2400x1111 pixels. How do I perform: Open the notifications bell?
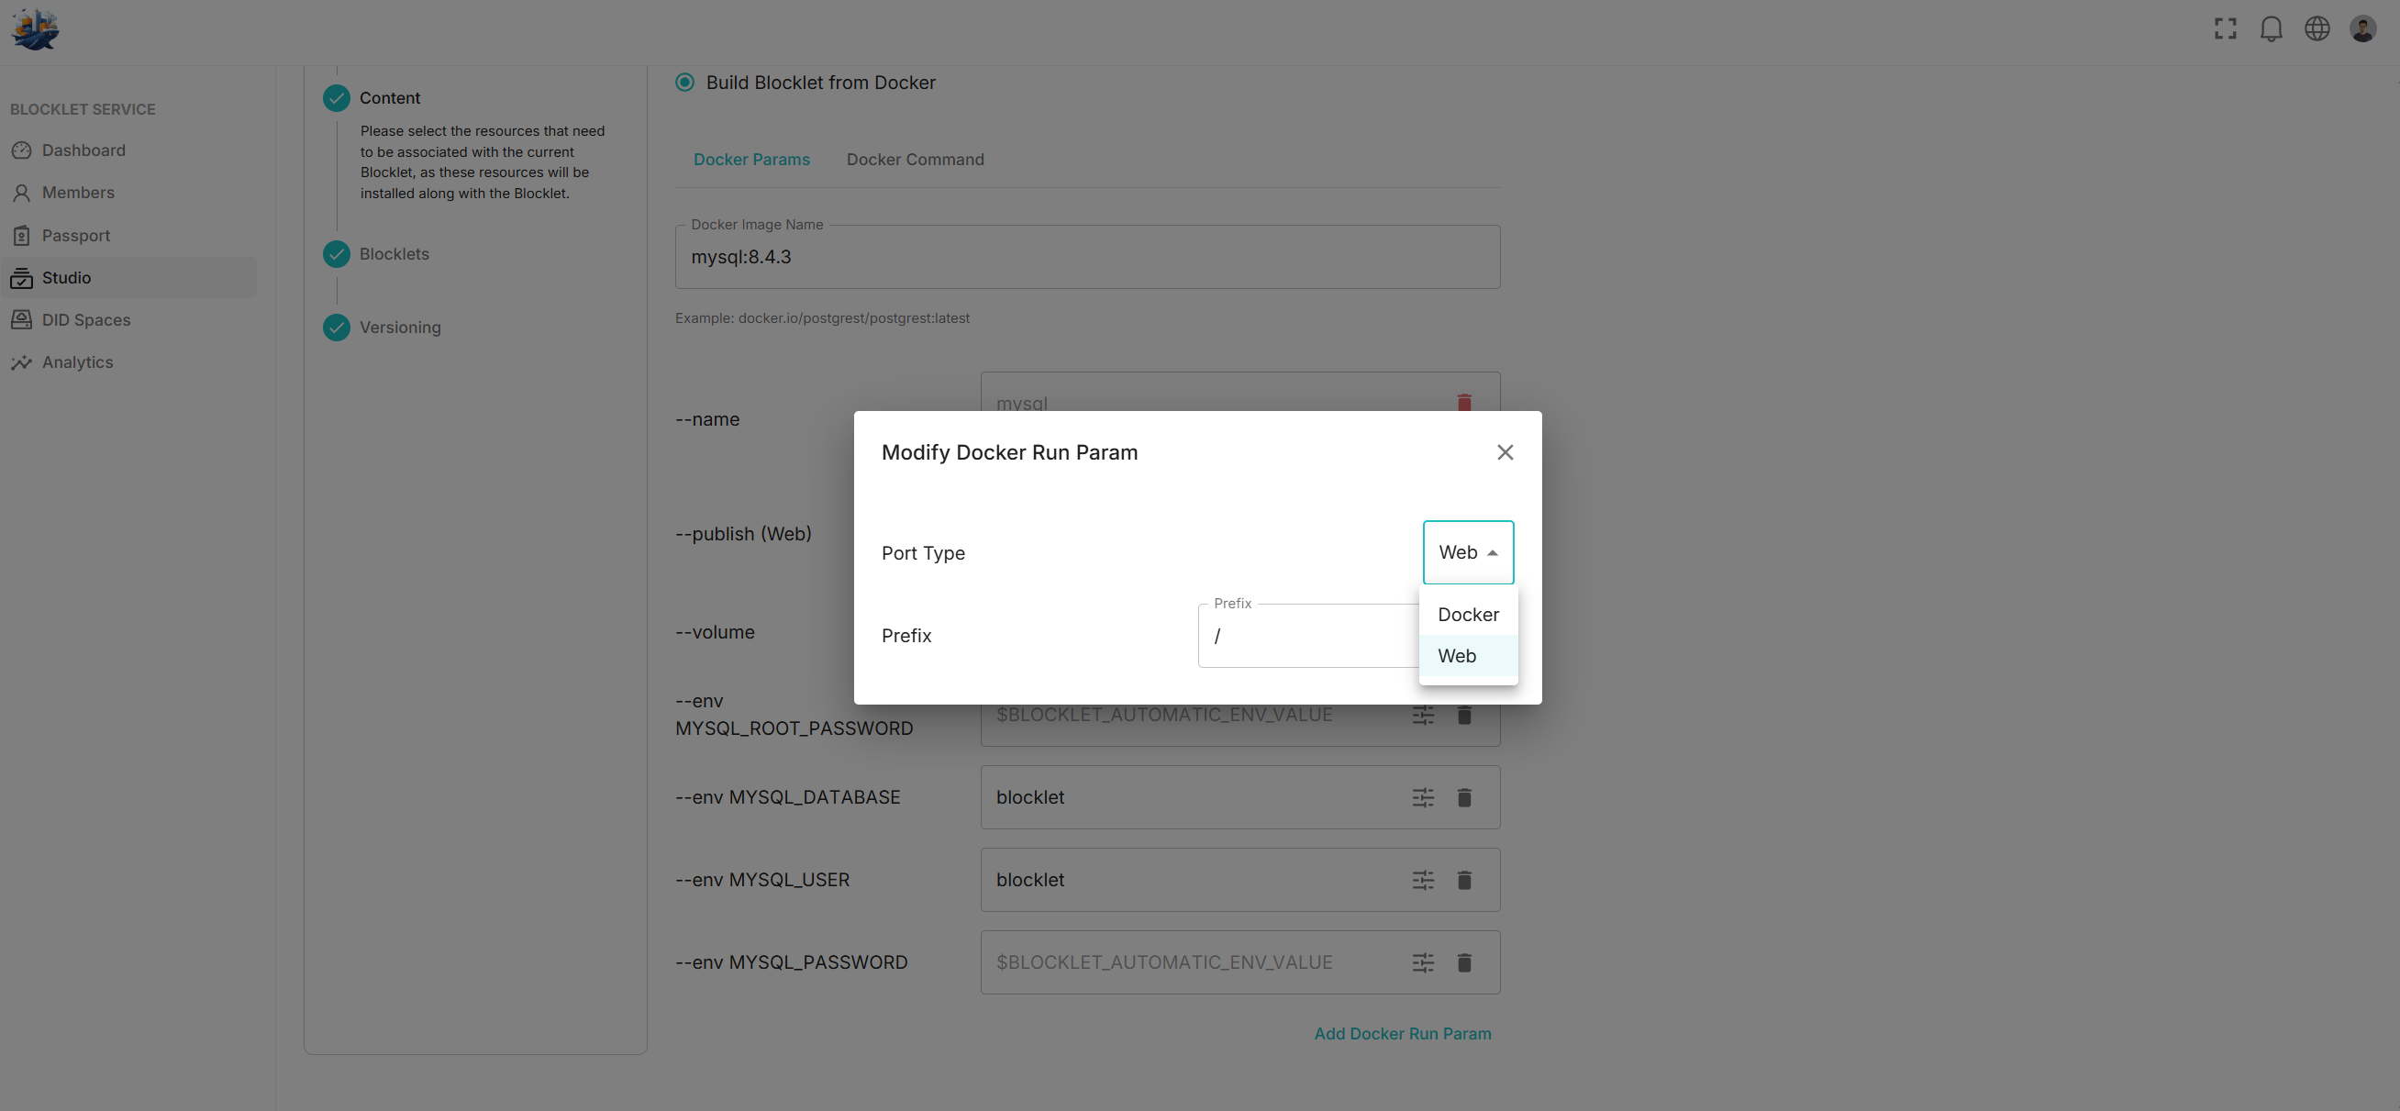2271,28
